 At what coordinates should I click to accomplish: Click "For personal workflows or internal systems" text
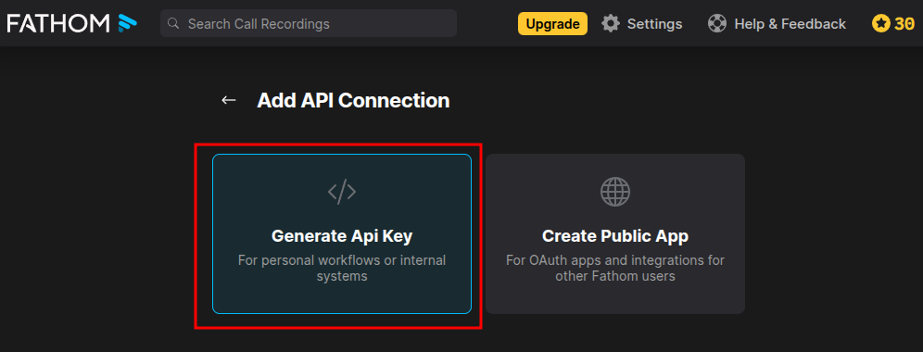click(x=342, y=268)
